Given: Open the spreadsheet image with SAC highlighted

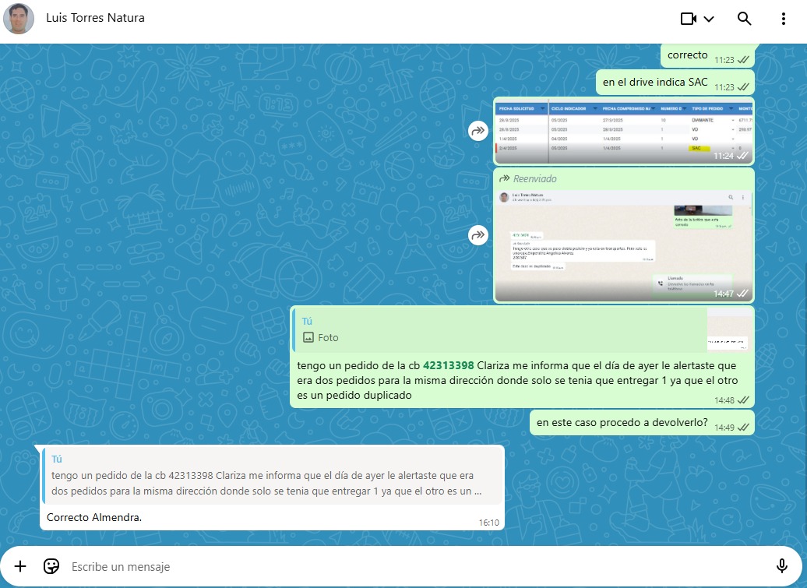Looking at the screenshot, I should tap(623, 131).
